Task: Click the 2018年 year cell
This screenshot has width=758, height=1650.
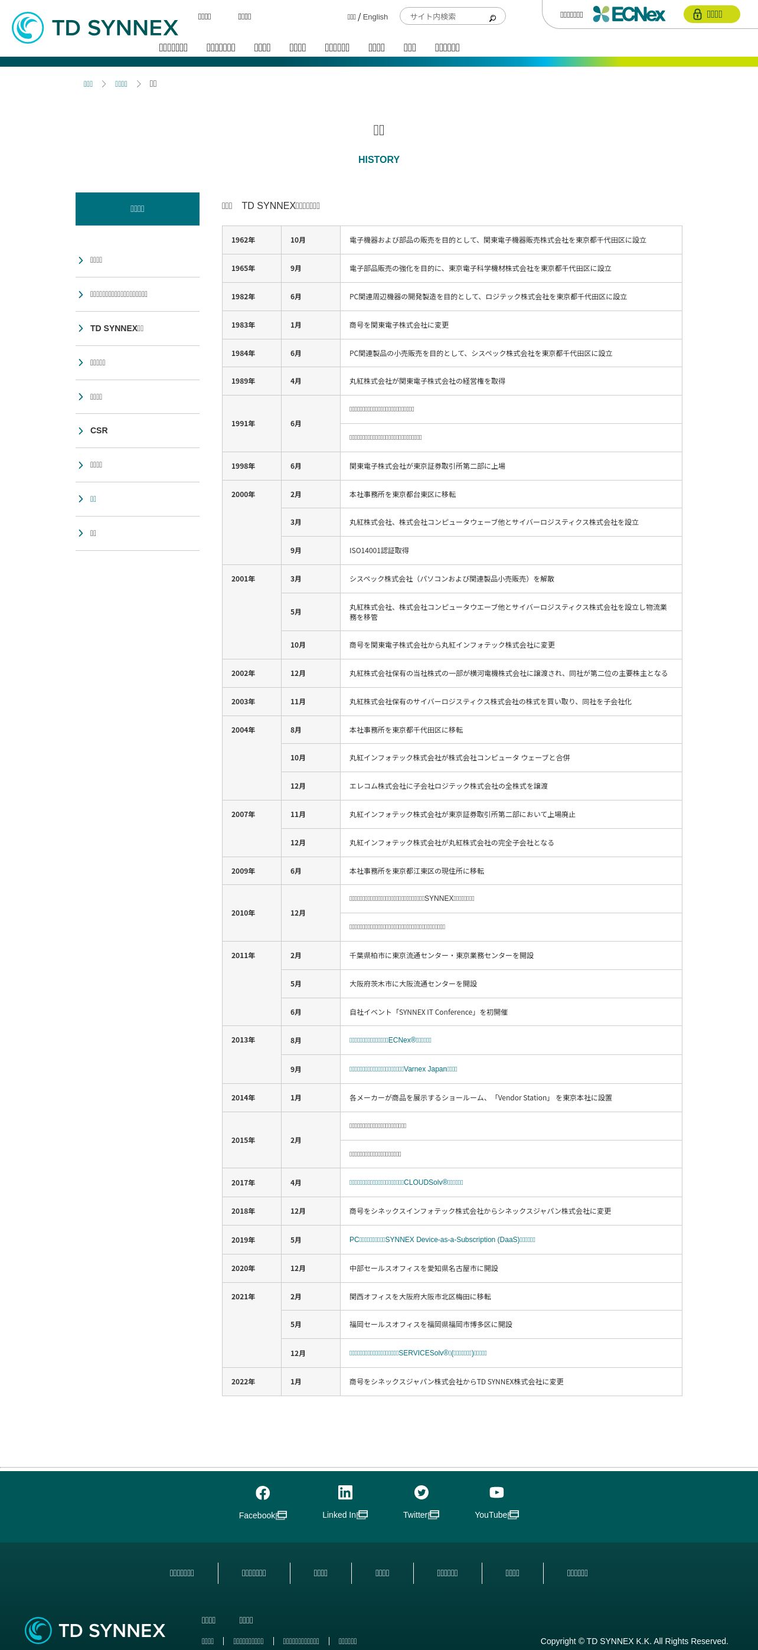Action: 251,1211
